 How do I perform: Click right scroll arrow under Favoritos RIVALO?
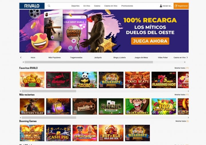coord(188,91)
